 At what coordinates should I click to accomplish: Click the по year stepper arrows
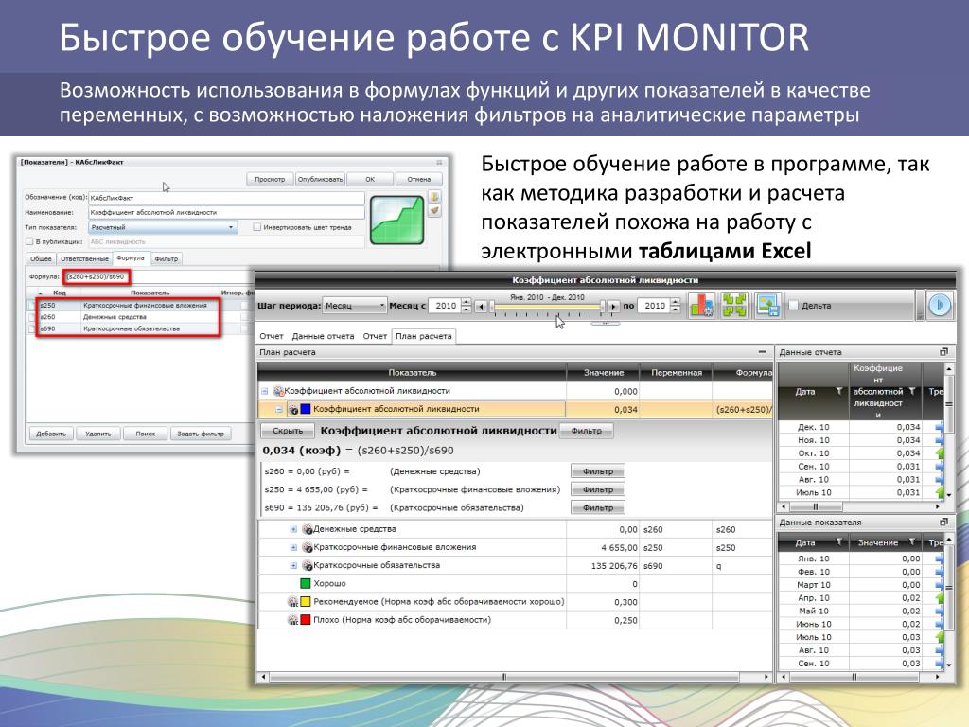(x=675, y=306)
